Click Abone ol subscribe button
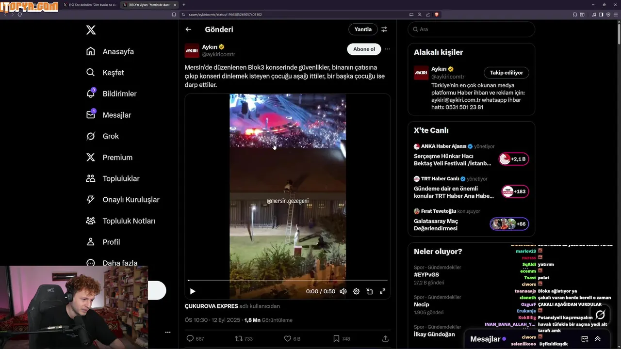The width and height of the screenshot is (621, 349). click(x=364, y=49)
